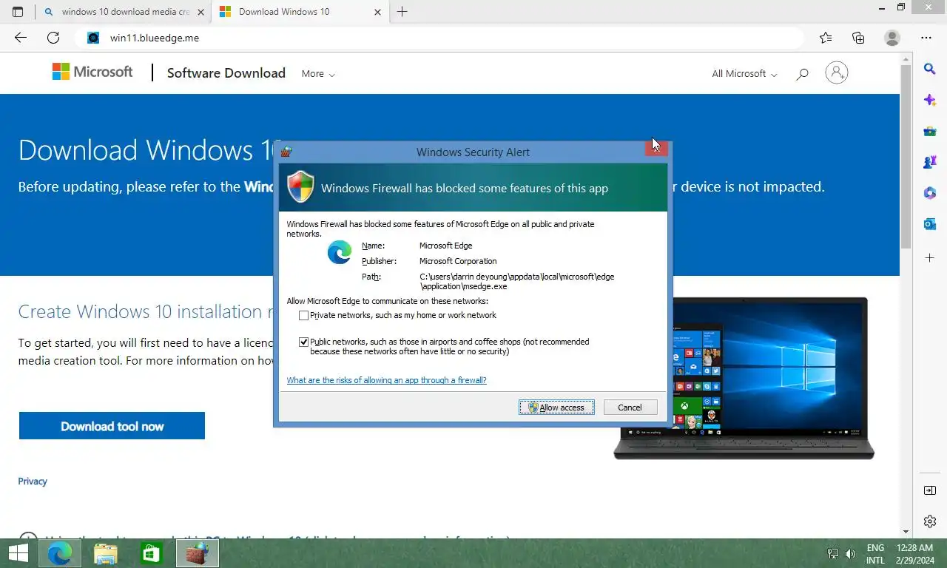Click Software Download heading link

(x=226, y=72)
